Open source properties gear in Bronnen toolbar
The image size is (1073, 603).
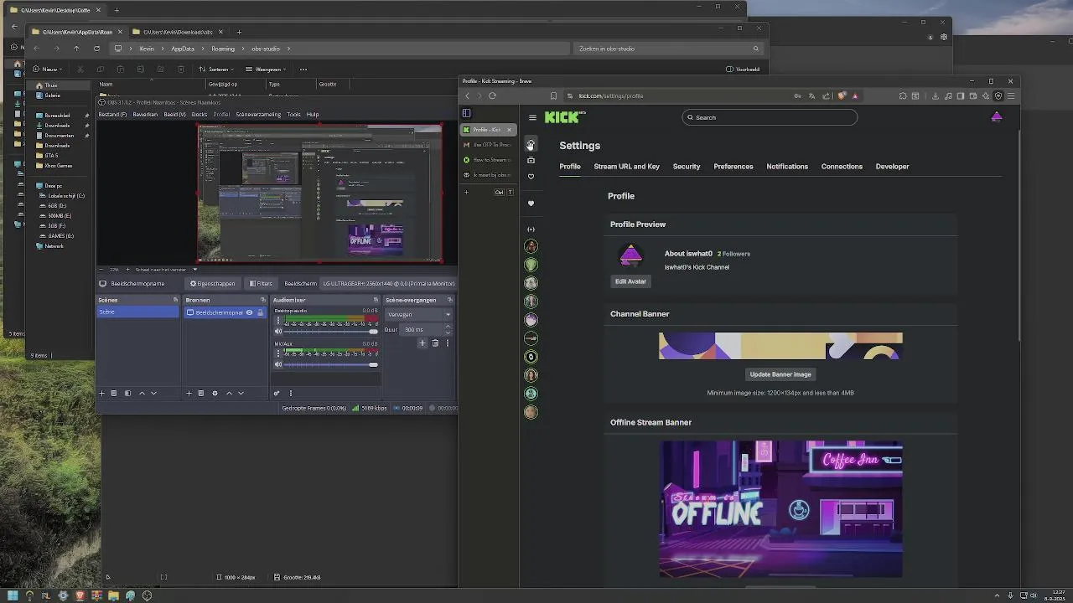tap(215, 393)
